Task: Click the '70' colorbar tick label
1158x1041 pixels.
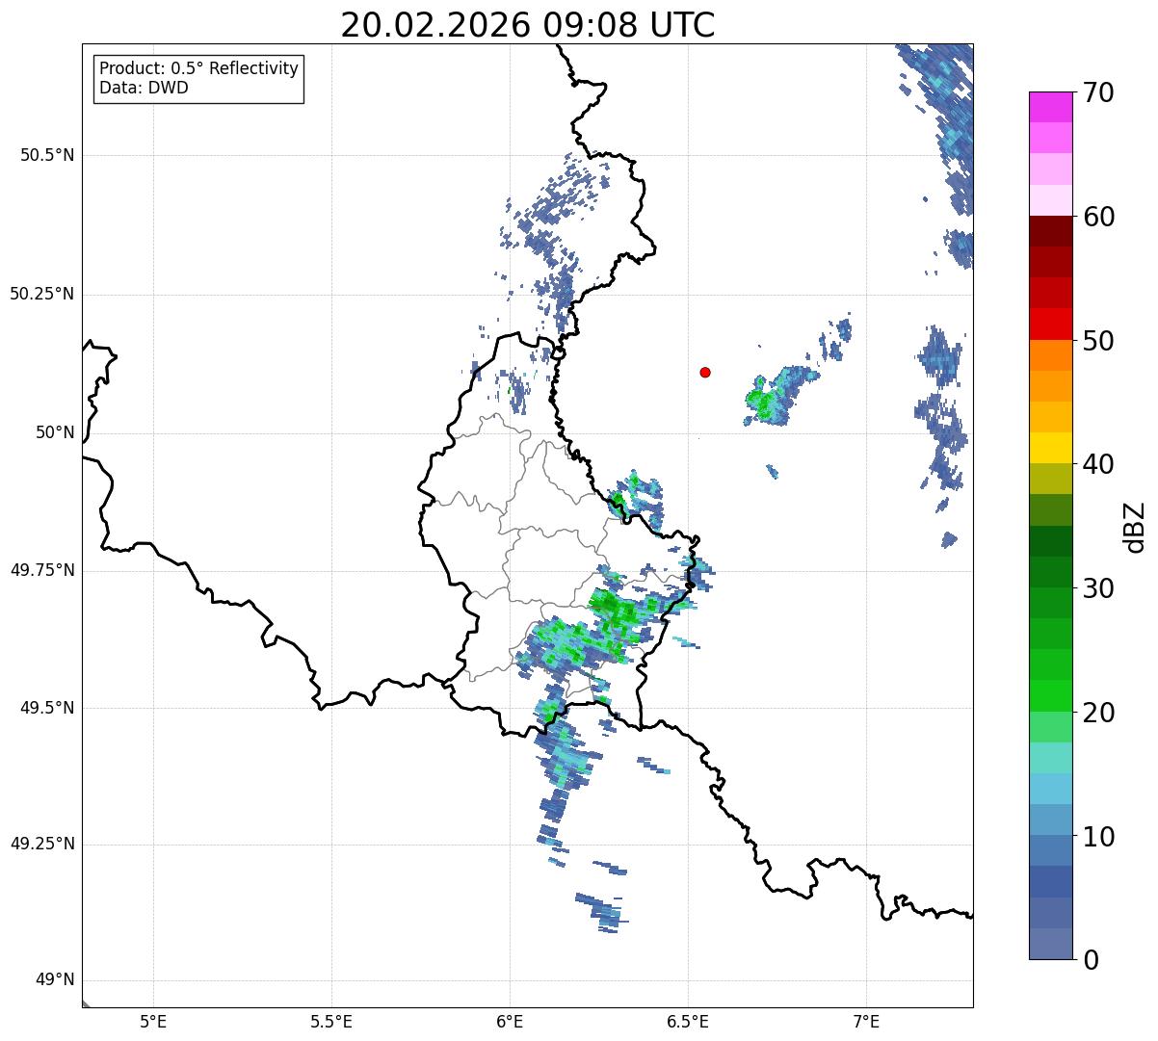Action: (1098, 92)
